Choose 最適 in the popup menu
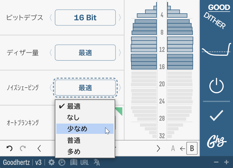 pos(85,106)
